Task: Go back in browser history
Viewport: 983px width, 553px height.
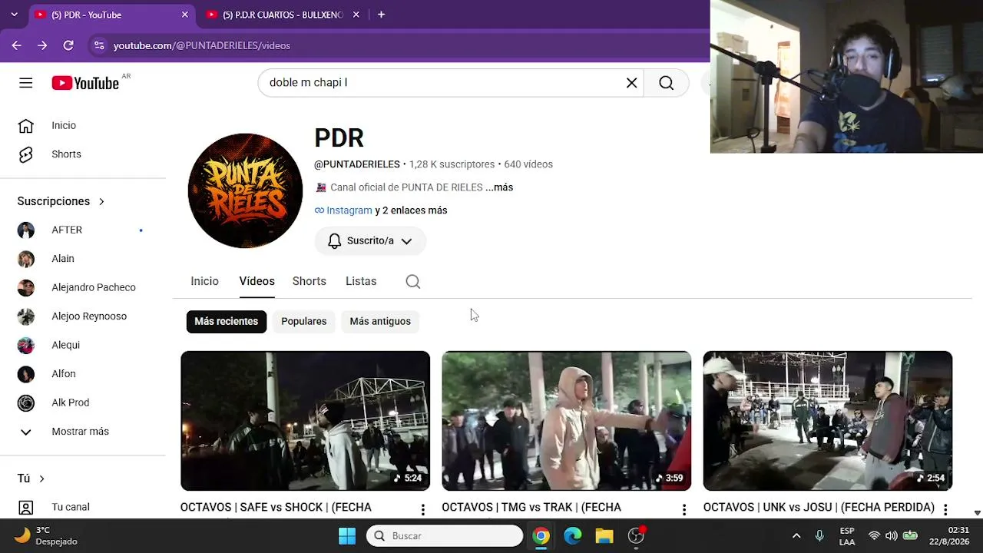Action: (x=16, y=45)
